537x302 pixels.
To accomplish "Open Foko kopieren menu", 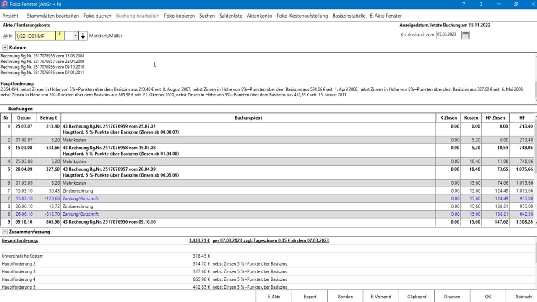I will pyautogui.click(x=180, y=16).
